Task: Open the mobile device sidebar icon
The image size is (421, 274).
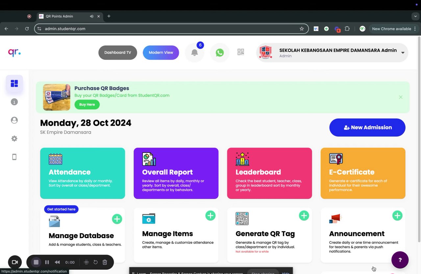Action: tap(14, 157)
